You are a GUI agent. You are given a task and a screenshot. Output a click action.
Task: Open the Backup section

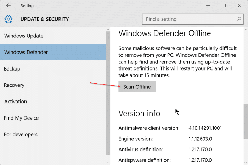click(x=53, y=69)
